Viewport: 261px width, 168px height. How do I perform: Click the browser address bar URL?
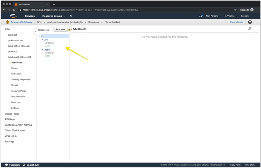81,10
